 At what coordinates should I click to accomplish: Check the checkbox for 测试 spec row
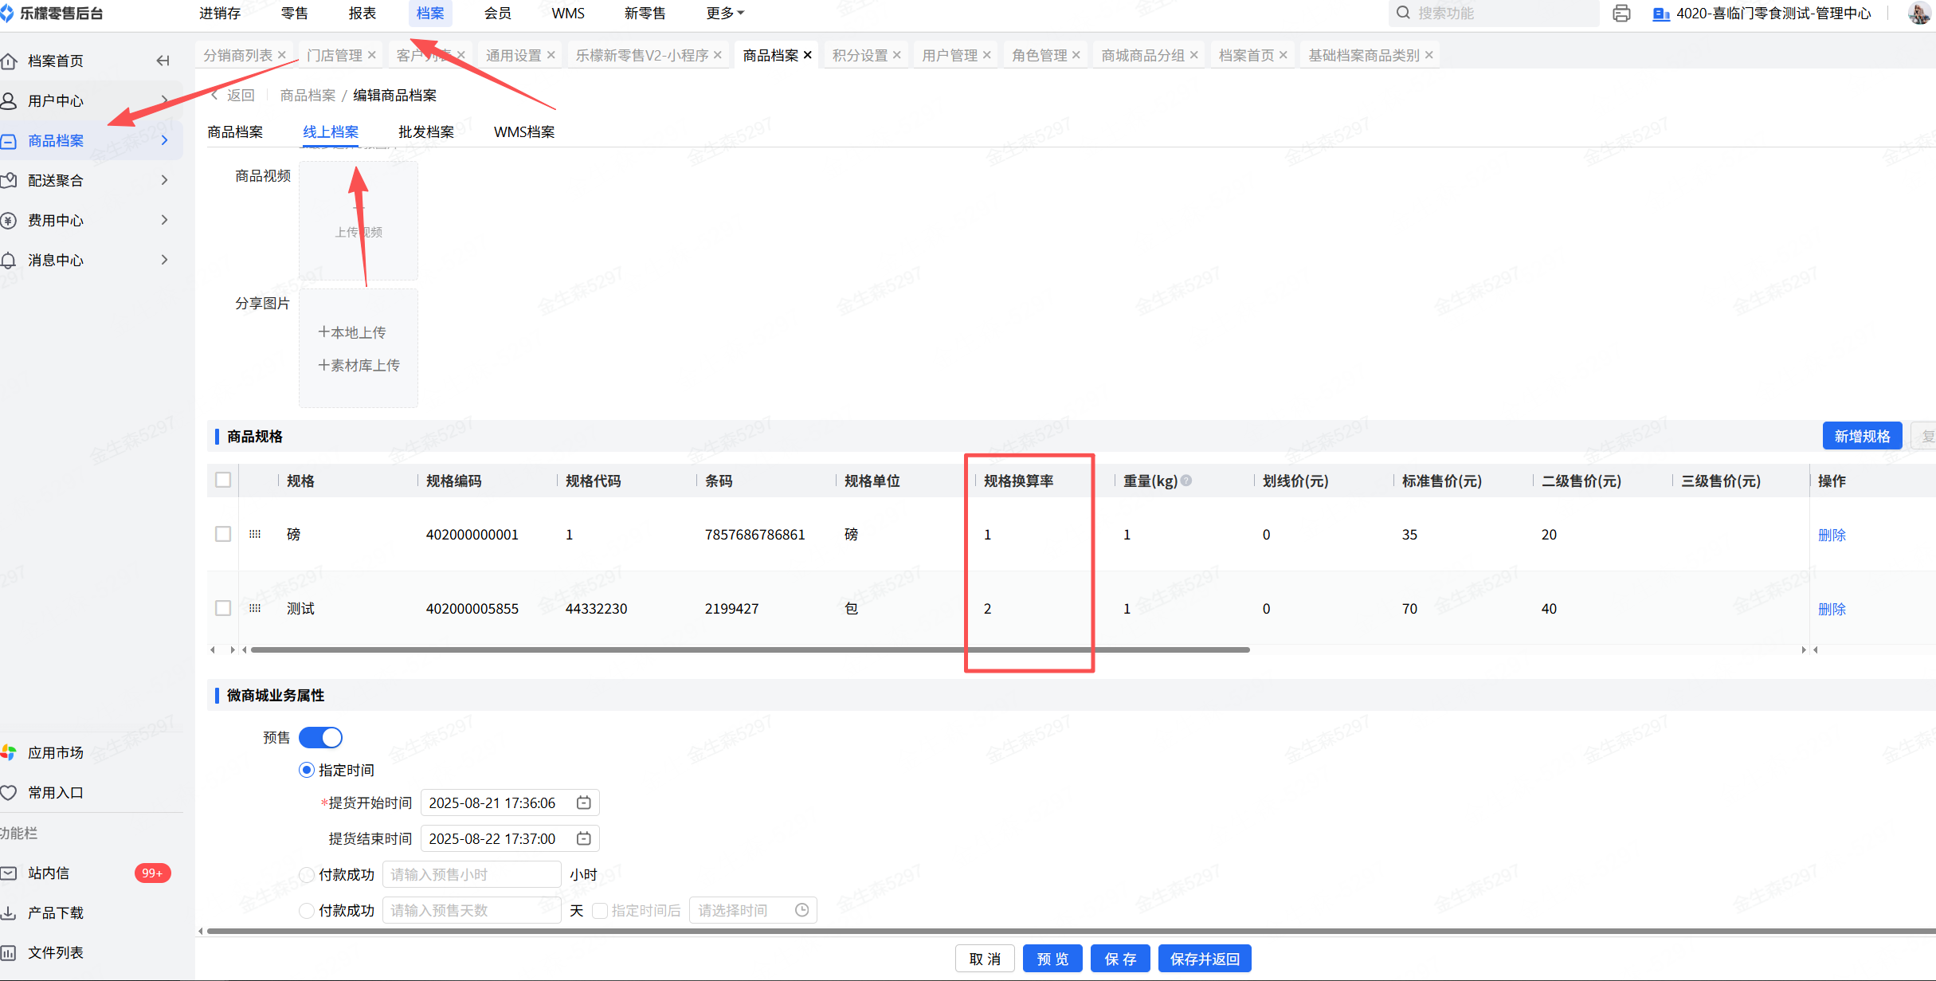[x=223, y=608]
